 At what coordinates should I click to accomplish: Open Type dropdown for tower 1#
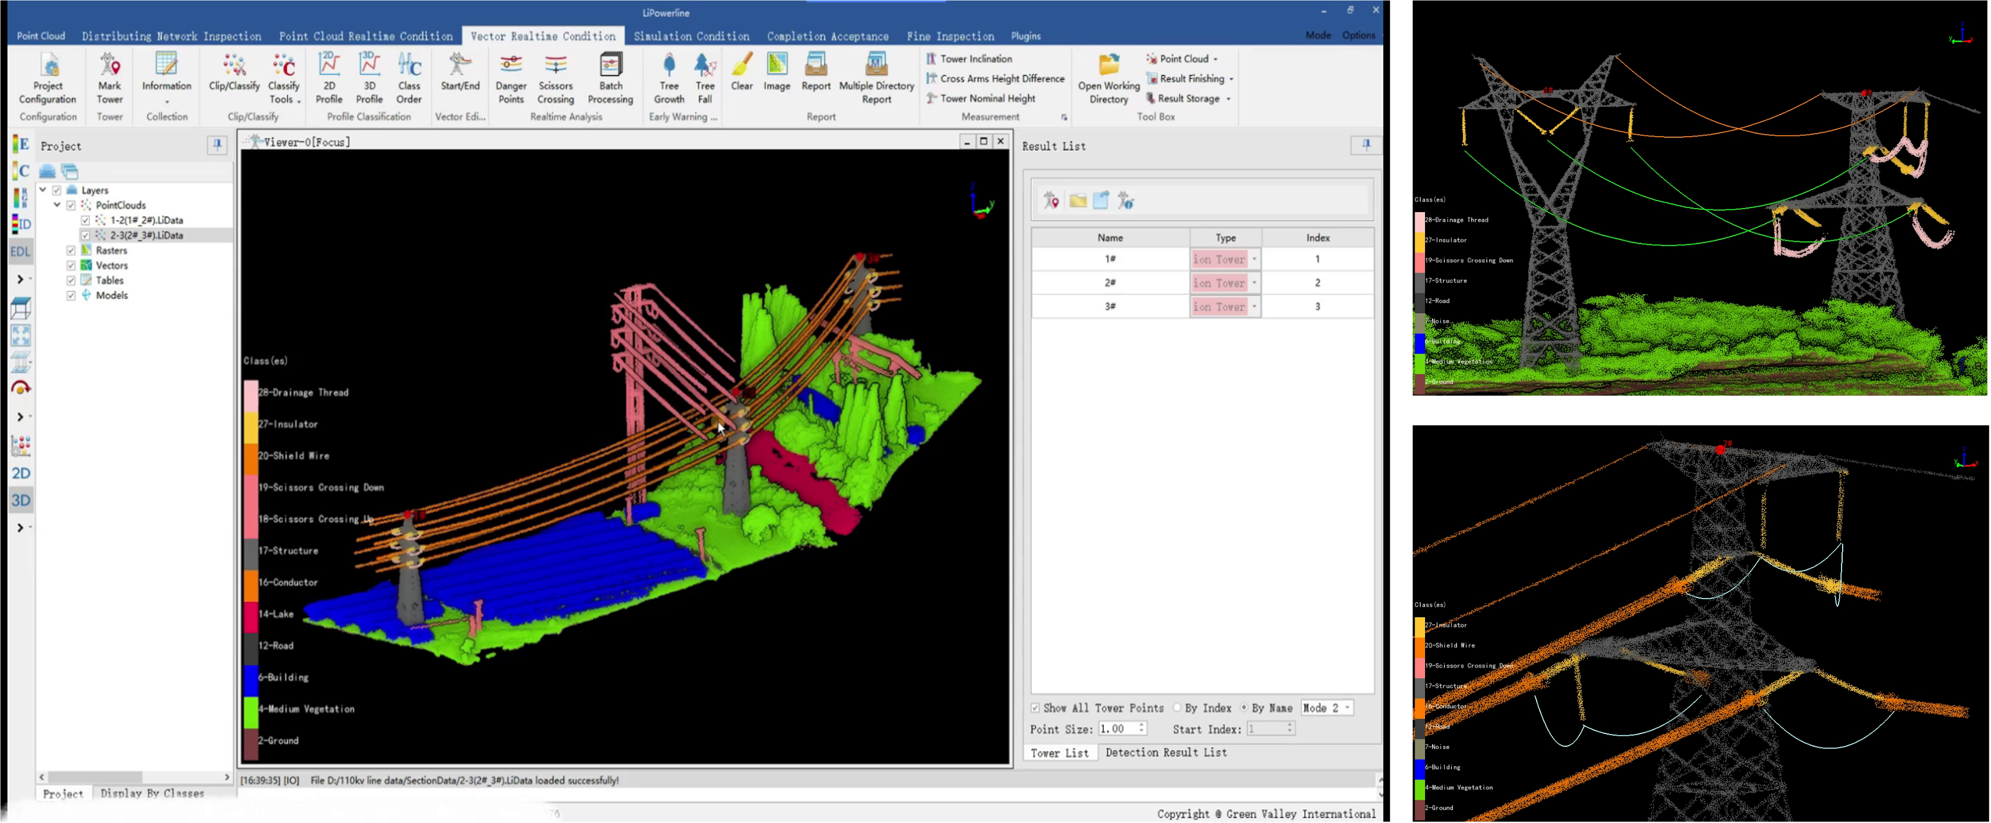[1253, 259]
